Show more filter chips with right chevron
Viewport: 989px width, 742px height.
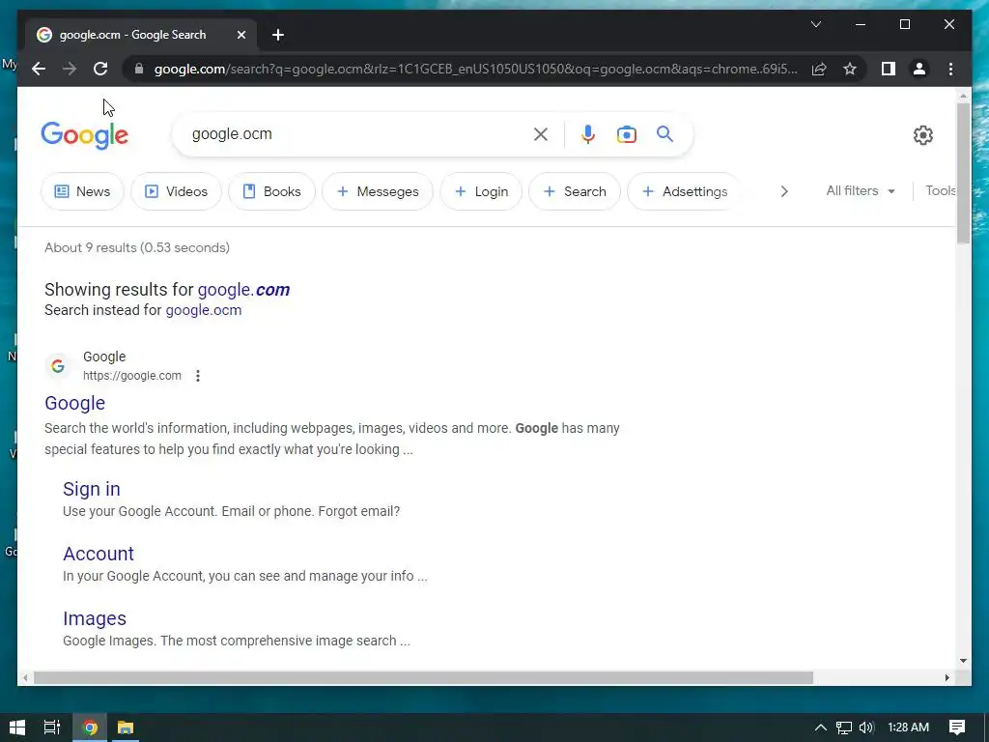(784, 191)
